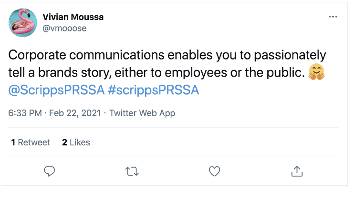The height and width of the screenshot is (199, 355).
Task: Click the Twitter Web App source label
Action: 142,113
